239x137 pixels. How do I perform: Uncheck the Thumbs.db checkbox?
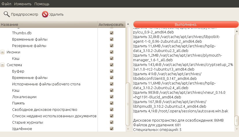pos(112,33)
